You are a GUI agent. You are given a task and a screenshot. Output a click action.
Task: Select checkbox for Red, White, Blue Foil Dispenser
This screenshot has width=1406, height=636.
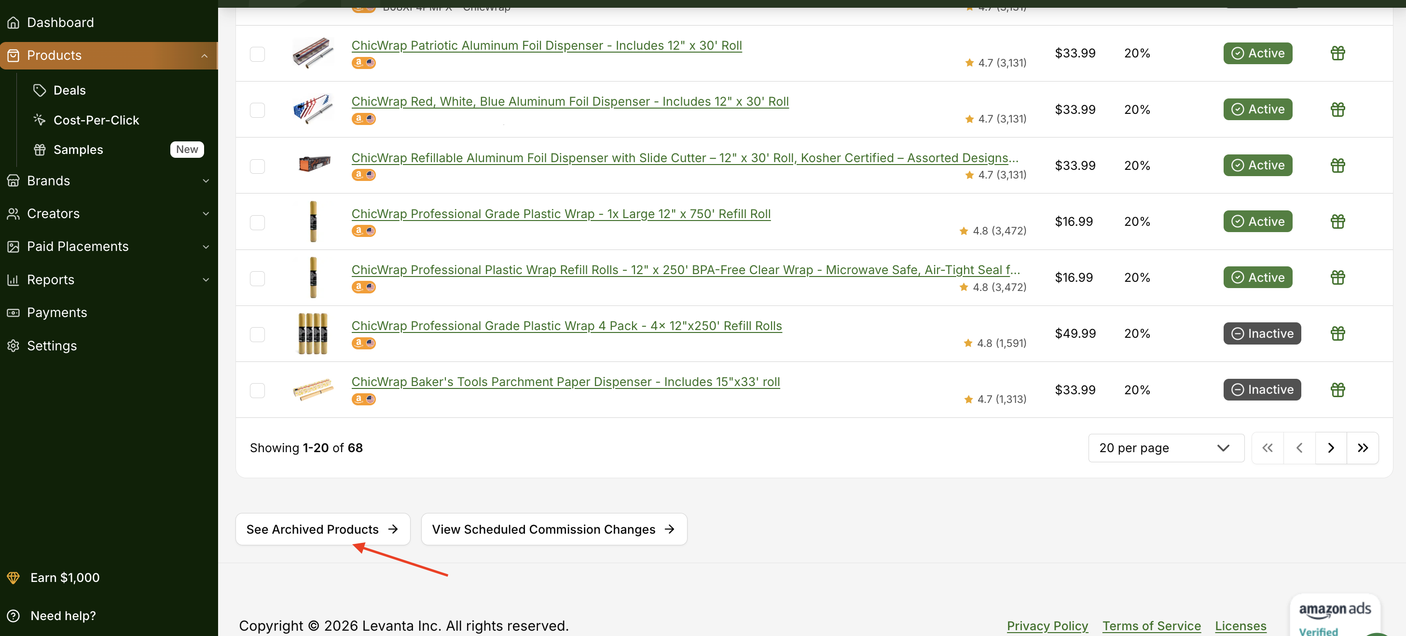coord(257,111)
